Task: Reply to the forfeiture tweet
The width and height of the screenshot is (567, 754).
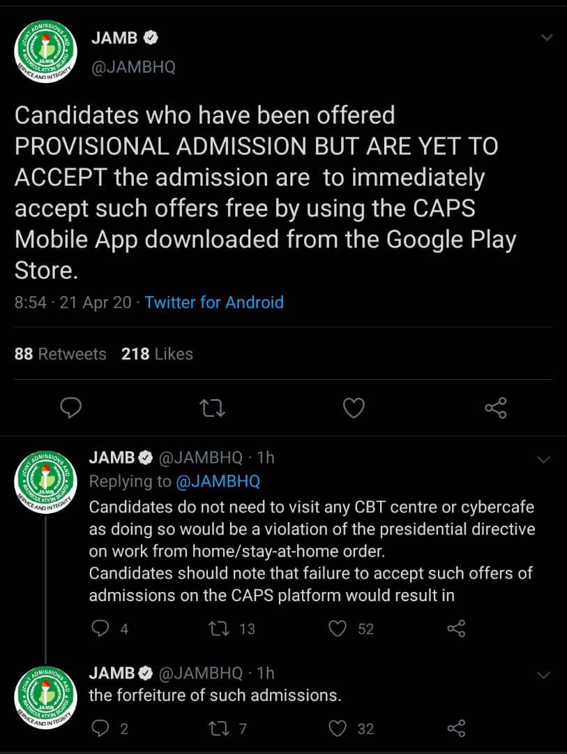Action: coord(101,729)
